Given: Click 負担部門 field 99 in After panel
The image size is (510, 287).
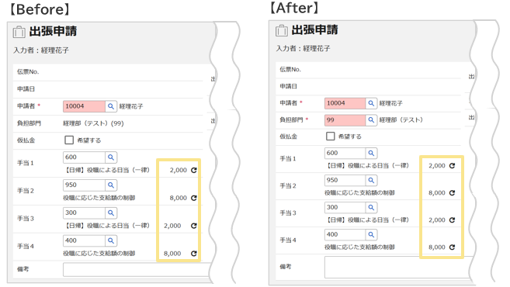Looking at the screenshot, I should click(345, 120).
